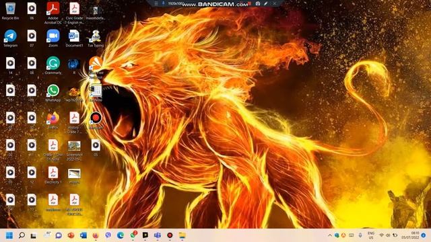
Task: Open the Avast Free Antivirus shortcut
Action: point(96,67)
